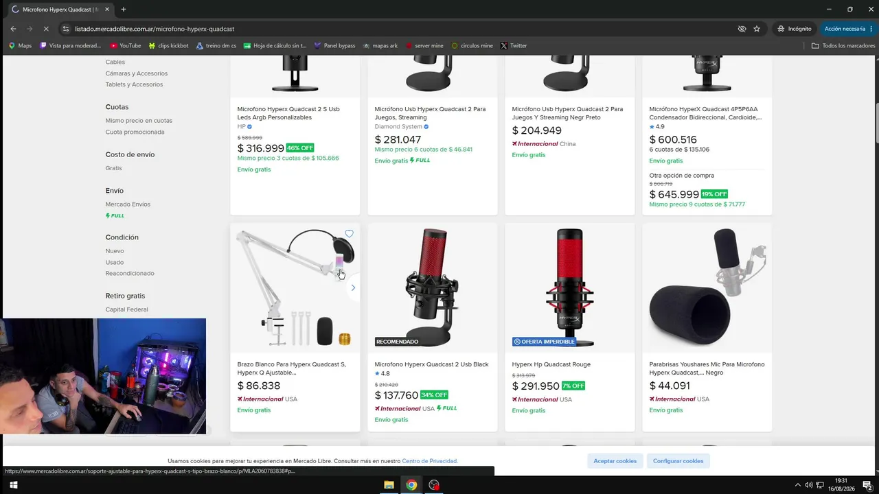Image resolution: width=879 pixels, height=494 pixels.
Task: Open the Twitter bookmark
Action: (x=514, y=46)
